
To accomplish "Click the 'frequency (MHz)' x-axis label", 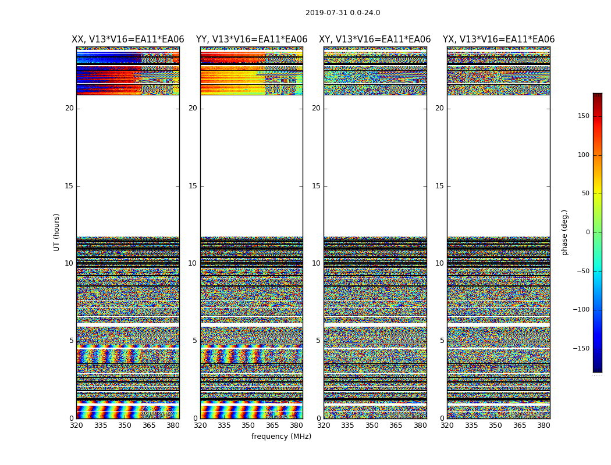I will pyautogui.click(x=281, y=436).
